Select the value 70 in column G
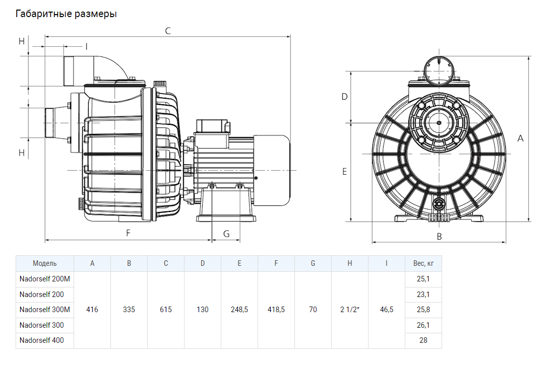Viewport: 552px width, 367px height. click(313, 309)
